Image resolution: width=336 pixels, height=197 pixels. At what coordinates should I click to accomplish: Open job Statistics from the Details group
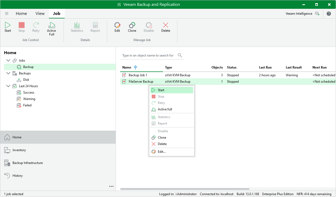[77, 27]
